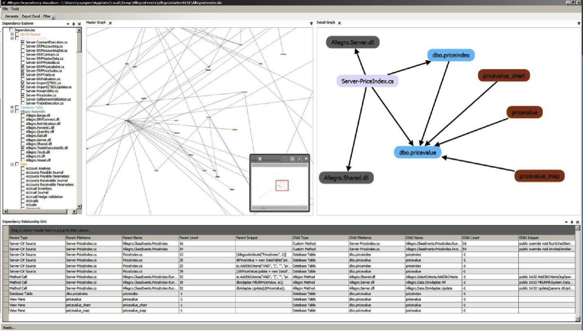This screenshot has width=583, height=331.
Task: Click the pricevalue_chart node in Detail Graph
Action: [504, 76]
